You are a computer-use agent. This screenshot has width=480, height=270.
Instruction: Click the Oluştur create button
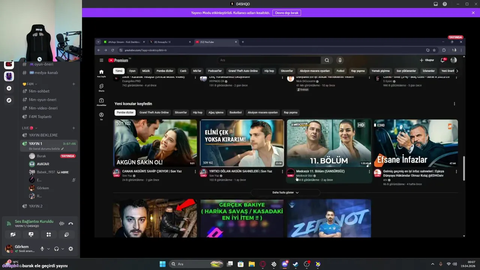coord(427,60)
